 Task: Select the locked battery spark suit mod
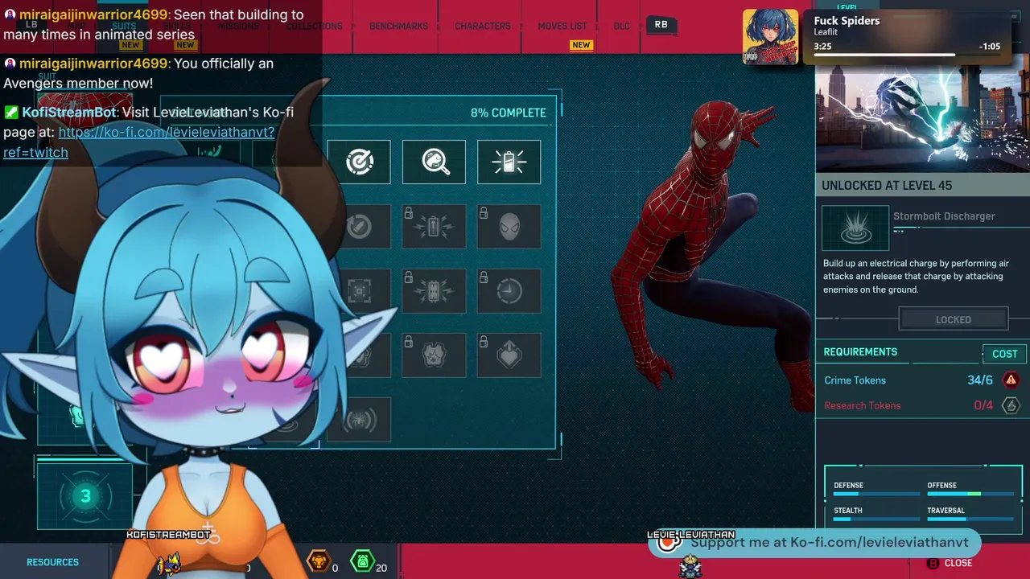tap(434, 226)
